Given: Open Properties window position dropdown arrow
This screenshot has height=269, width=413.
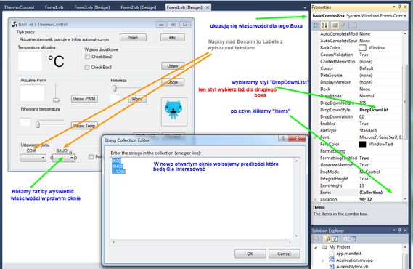Looking at the screenshot, I should point(394,7).
